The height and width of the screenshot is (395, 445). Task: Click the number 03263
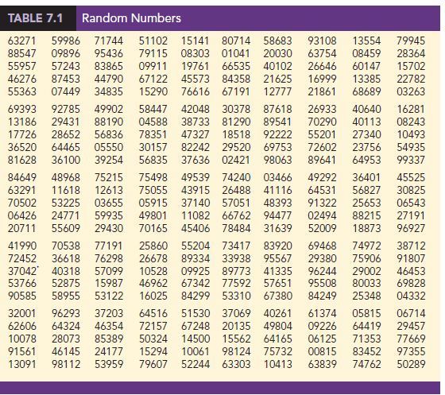(411, 91)
